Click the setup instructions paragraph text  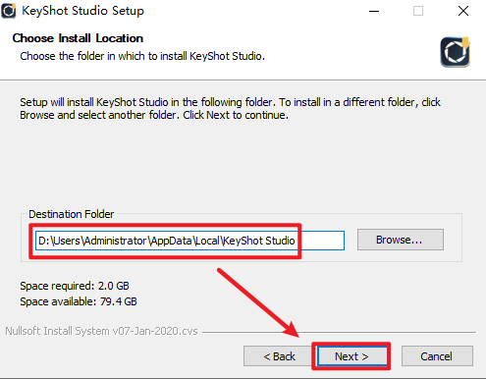coord(230,109)
